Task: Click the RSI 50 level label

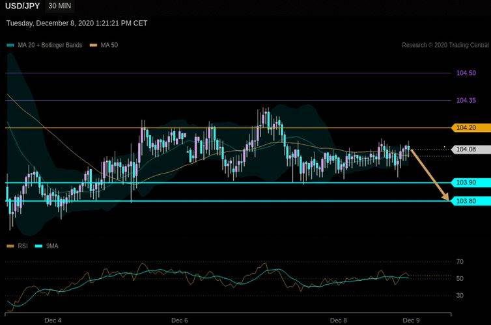Action: [x=460, y=278]
